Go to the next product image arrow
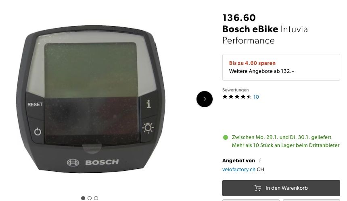 (x=205, y=99)
